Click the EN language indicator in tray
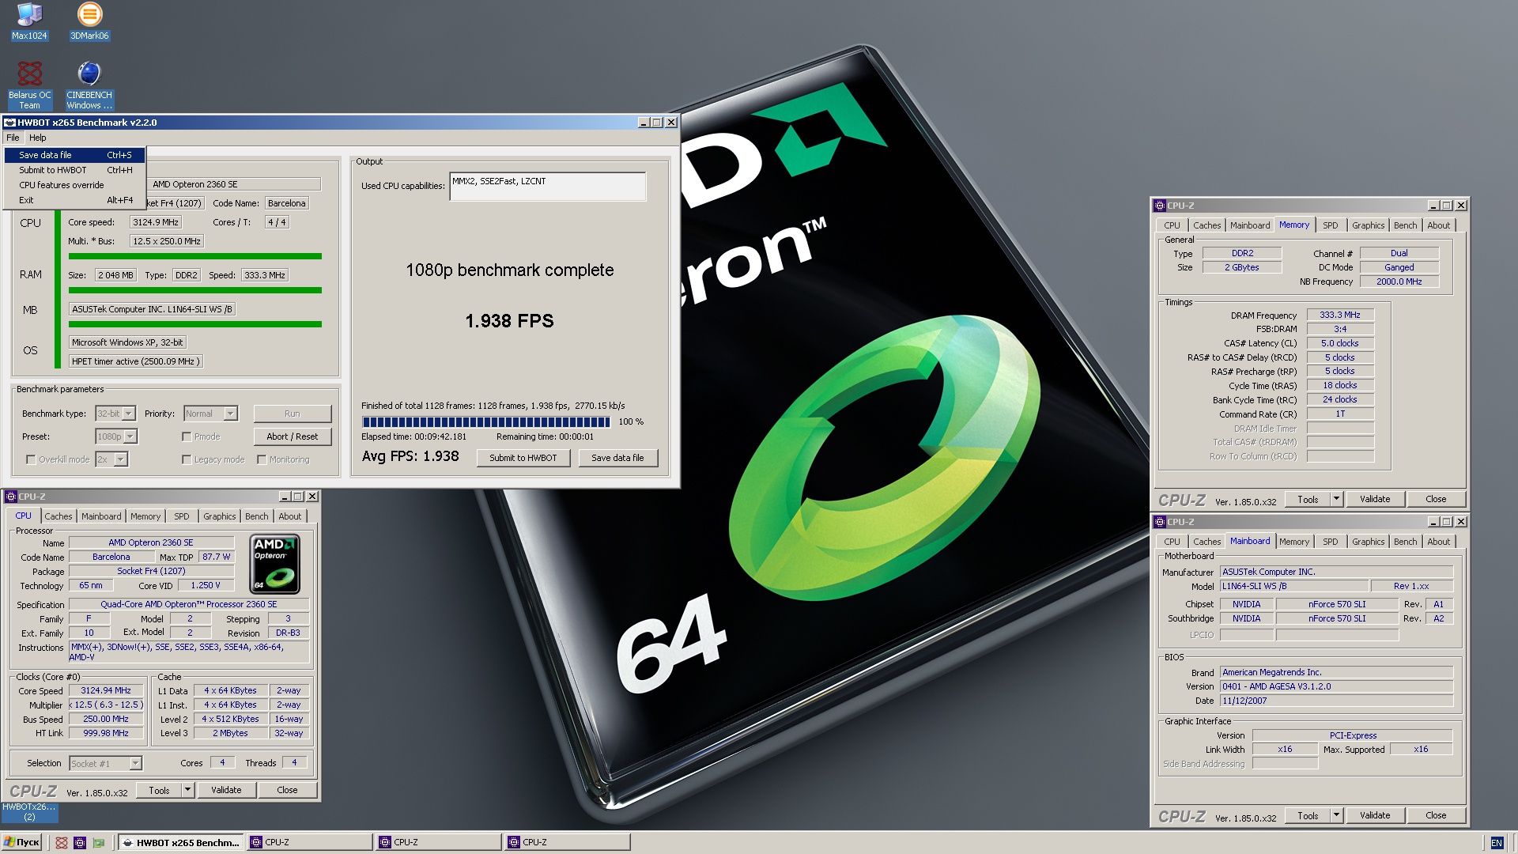The image size is (1518, 854). (x=1496, y=843)
